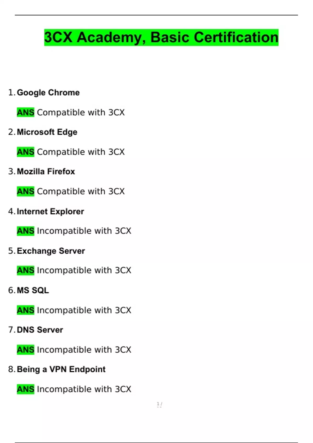Click "Compatible with 3CX" answer under Microsoft Edge

click(x=81, y=152)
